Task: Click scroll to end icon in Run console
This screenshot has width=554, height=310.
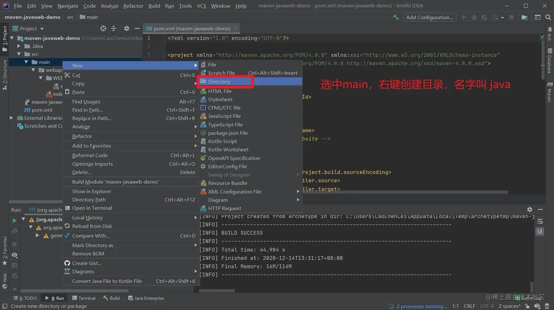Action: tap(540, 231)
